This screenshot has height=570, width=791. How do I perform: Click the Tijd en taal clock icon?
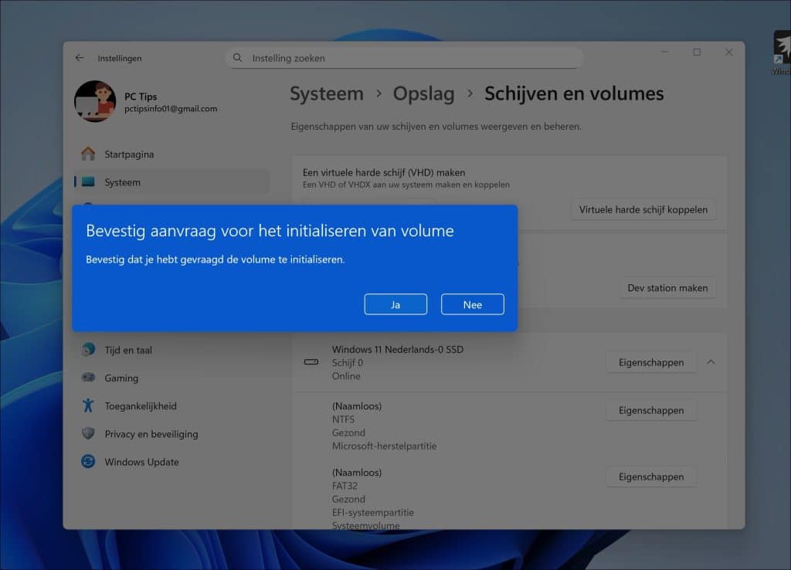click(x=90, y=349)
